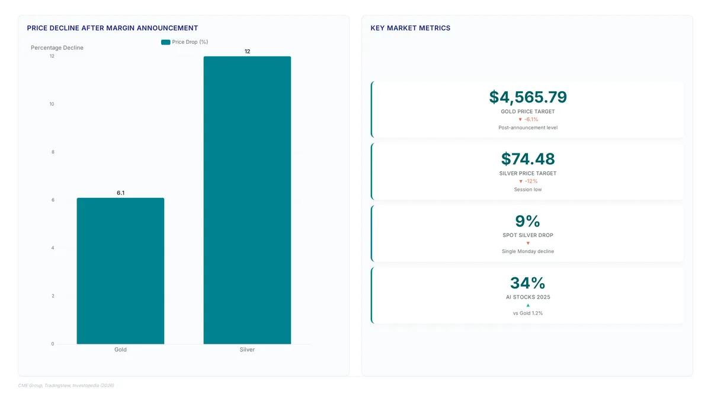This screenshot has height=400, width=711.
Task: Click the y-axis tick label 10
Action: (x=52, y=104)
